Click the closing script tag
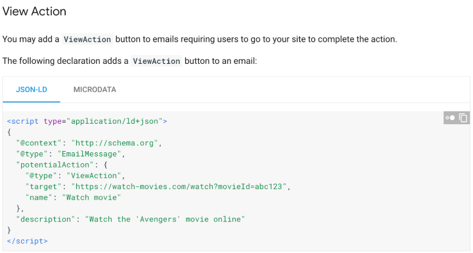This screenshot has width=473, height=253. (x=28, y=241)
